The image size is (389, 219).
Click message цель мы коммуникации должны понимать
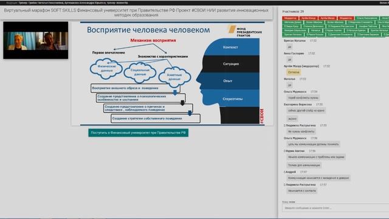(x=313, y=144)
